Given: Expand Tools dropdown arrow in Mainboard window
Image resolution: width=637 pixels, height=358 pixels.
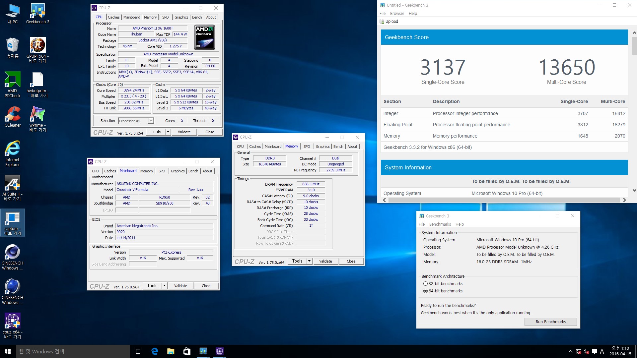Looking at the screenshot, I should point(164,286).
